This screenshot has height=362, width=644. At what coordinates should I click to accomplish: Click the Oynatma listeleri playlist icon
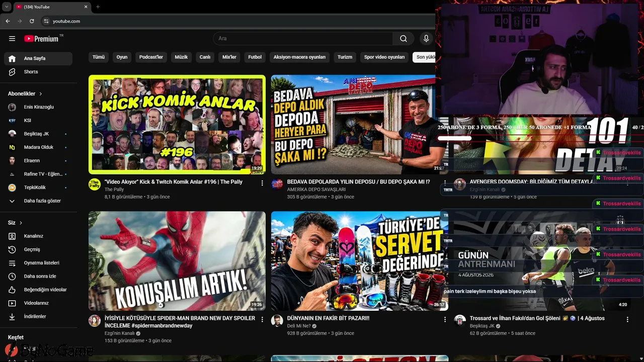pyautogui.click(x=12, y=263)
